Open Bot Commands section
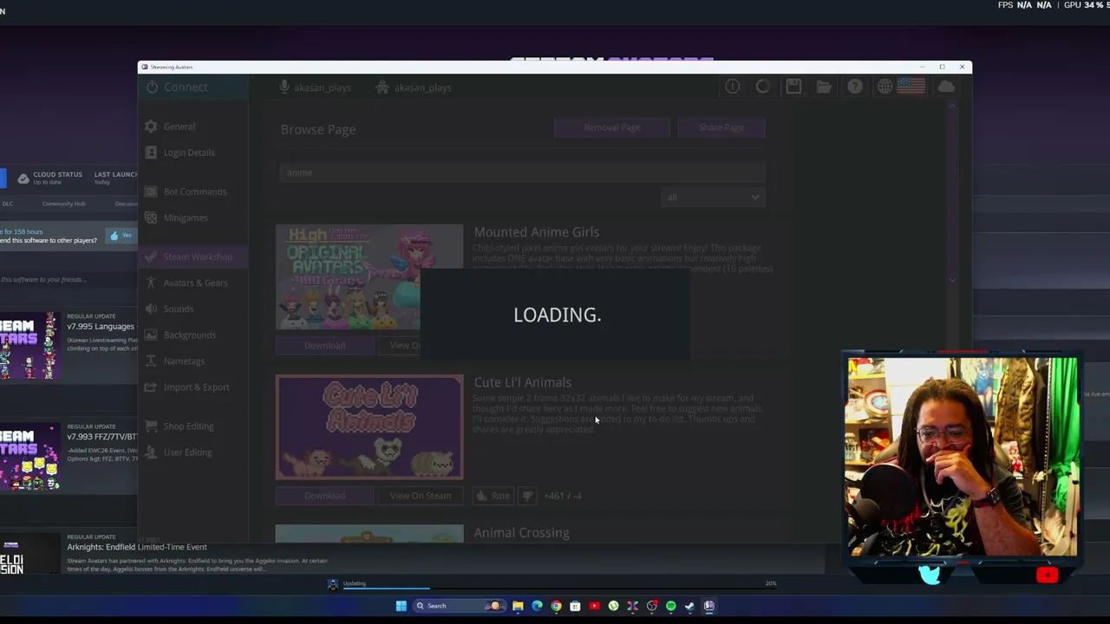1110x624 pixels. pos(195,192)
